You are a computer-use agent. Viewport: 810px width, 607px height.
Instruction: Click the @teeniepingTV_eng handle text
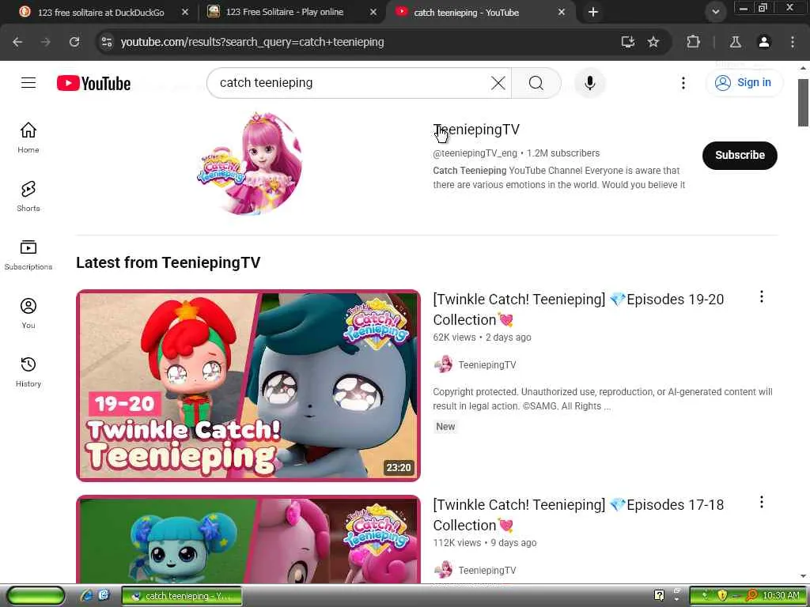475,153
